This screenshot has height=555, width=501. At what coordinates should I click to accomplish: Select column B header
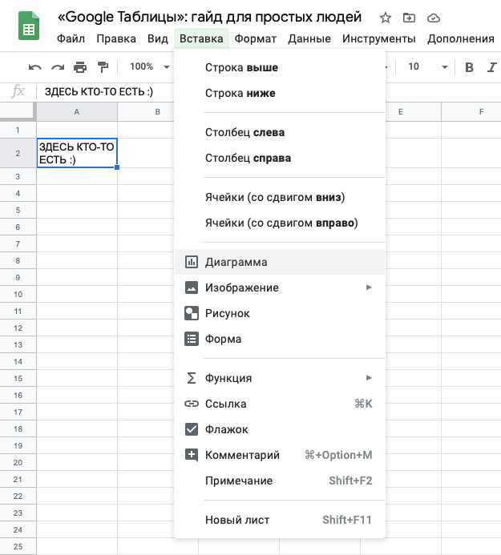pos(158,112)
